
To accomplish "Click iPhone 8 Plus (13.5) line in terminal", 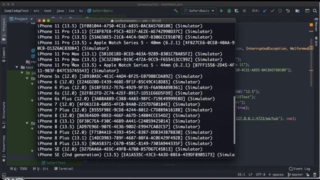I will [124, 143].
